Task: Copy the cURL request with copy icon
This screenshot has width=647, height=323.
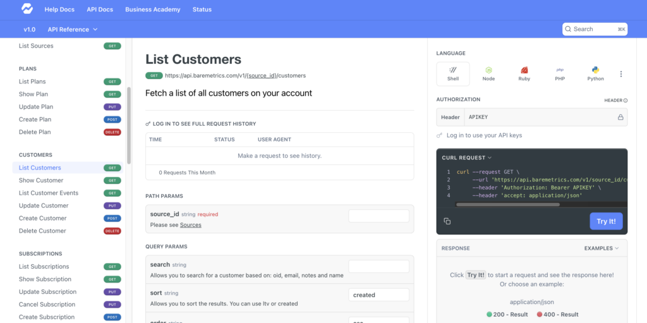Action: [x=447, y=221]
